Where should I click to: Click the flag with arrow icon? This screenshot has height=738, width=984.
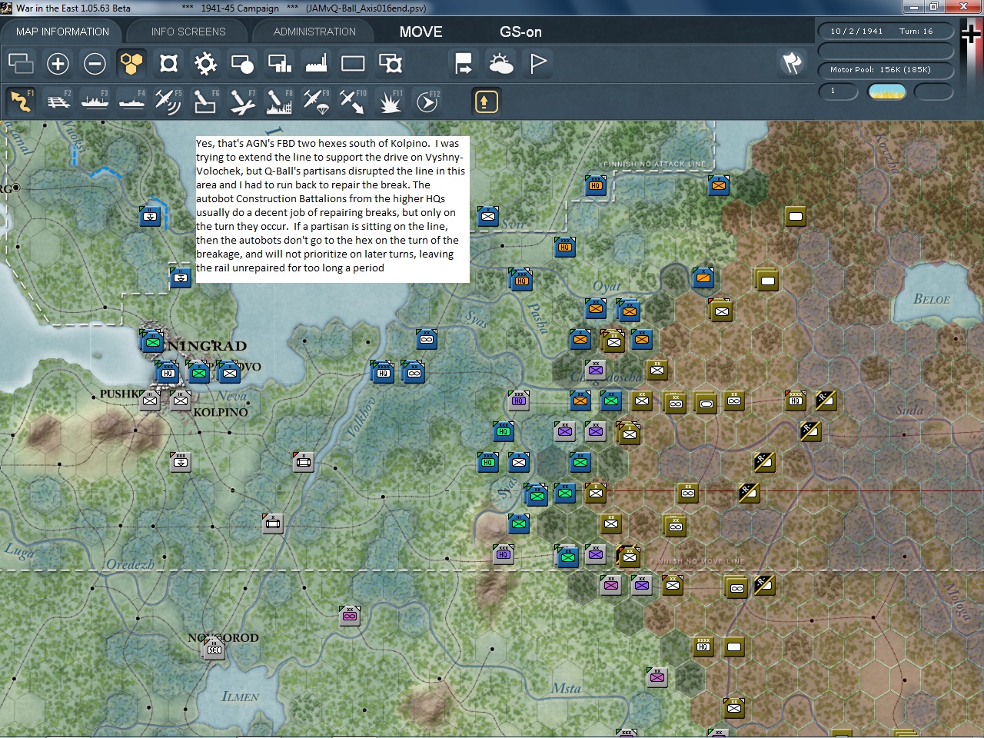[x=464, y=63]
